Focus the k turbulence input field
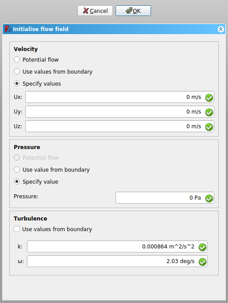The height and width of the screenshot is (303, 228). click(x=117, y=247)
